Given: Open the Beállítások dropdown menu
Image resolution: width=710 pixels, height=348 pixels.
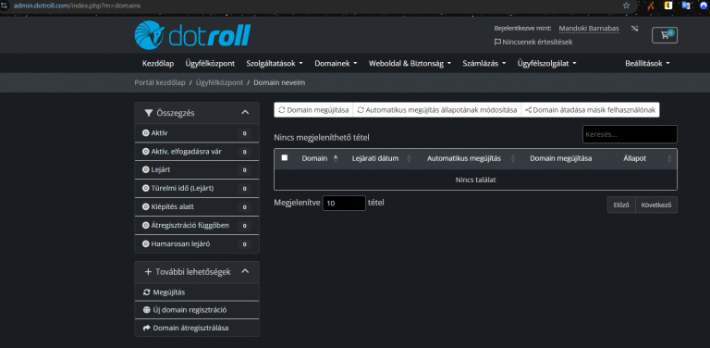Looking at the screenshot, I should click(647, 64).
